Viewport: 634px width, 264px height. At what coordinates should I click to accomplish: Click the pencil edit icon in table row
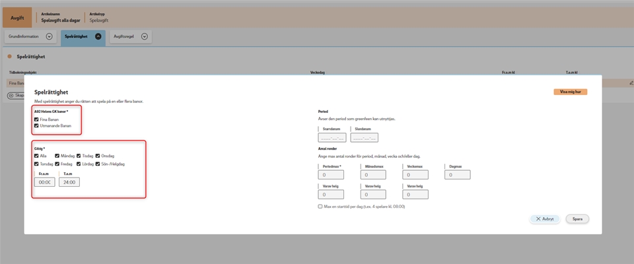(631, 83)
